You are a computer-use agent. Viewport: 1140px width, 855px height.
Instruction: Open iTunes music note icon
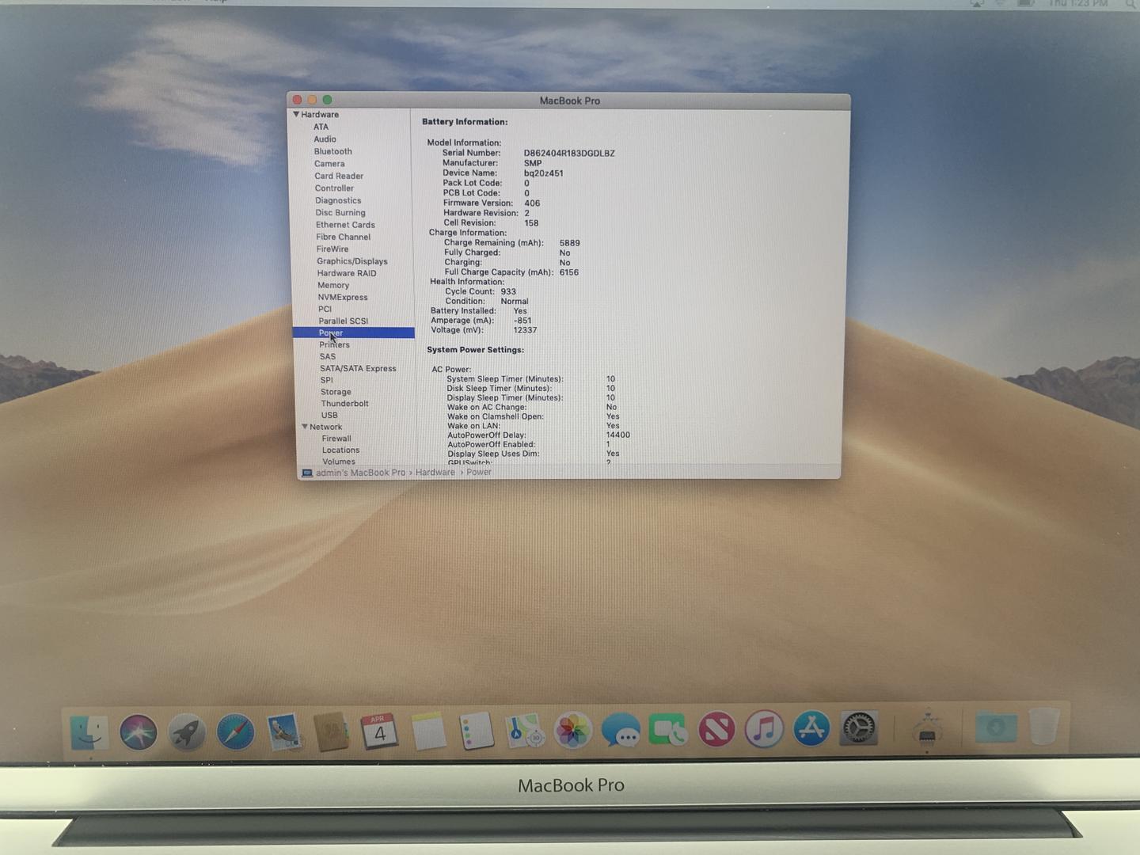764,730
